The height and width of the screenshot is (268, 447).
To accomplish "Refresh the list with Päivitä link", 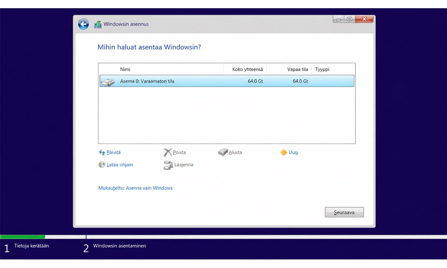I will tap(114, 152).
